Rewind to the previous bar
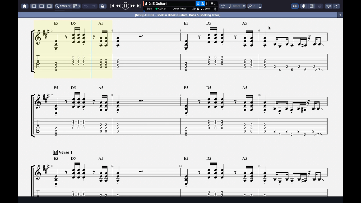361x203 pixels. (x=118, y=6)
